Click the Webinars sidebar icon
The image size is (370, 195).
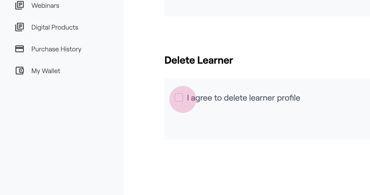20,5
